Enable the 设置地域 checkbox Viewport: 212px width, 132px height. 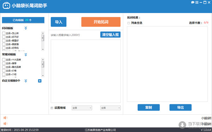[x=52, y=108]
